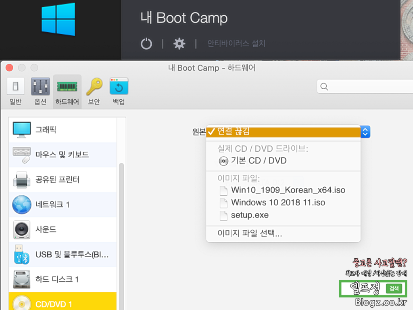Open the 옵션 tab with sliders icon
This screenshot has height=310, width=413.
coord(40,91)
